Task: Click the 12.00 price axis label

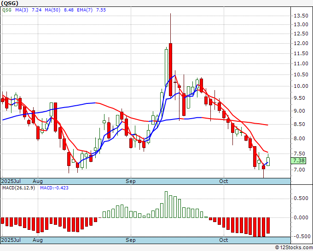Action: point(301,43)
